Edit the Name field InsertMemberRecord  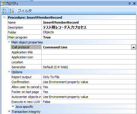89,22
